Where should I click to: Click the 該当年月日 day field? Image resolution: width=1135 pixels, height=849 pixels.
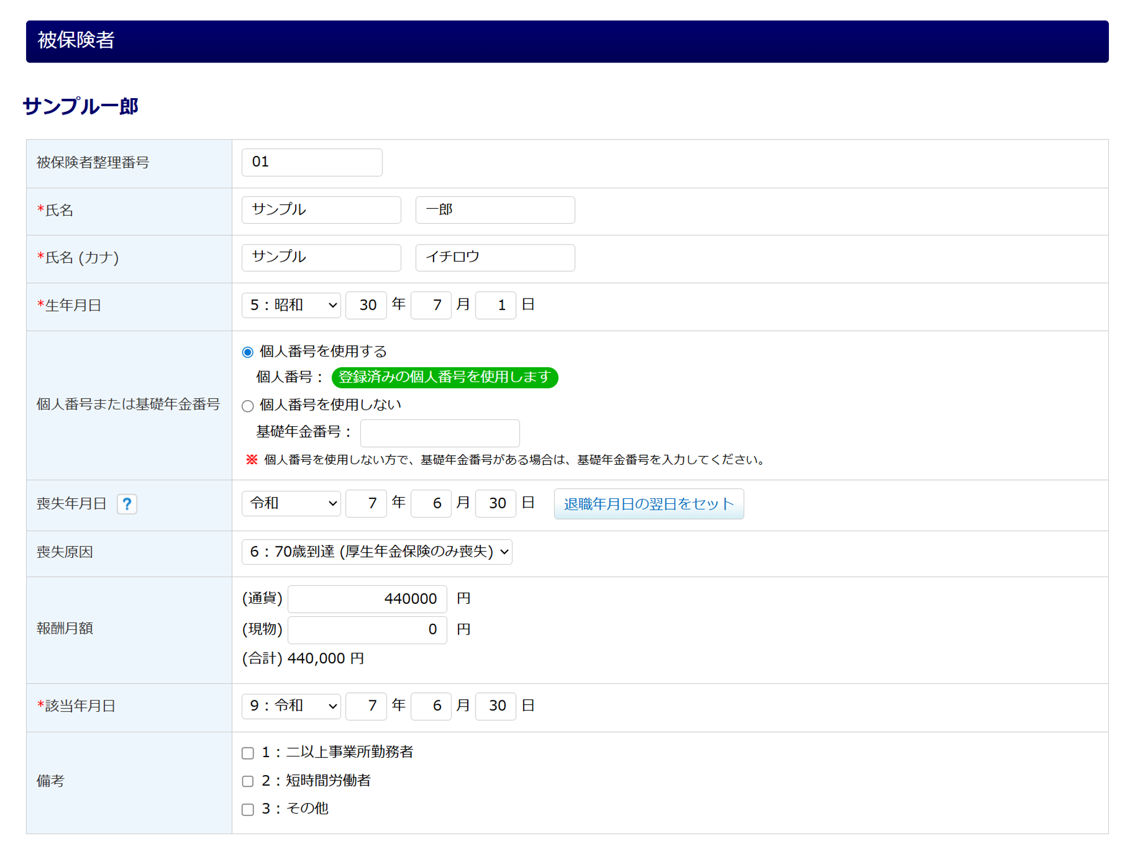click(x=495, y=706)
